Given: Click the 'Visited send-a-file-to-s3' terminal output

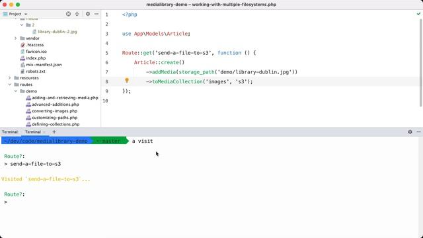Looking at the screenshot, I should (x=46, y=179).
